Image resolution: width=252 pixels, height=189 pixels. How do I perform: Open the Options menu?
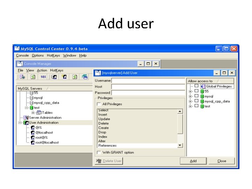tap(38, 55)
